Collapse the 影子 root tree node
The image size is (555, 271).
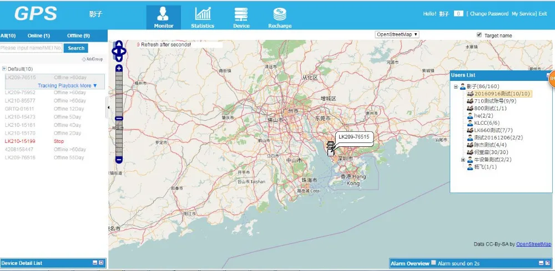[456, 86]
